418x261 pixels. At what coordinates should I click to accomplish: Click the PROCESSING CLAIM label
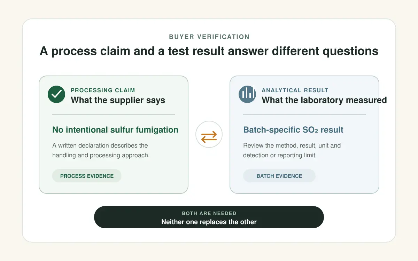103,90
